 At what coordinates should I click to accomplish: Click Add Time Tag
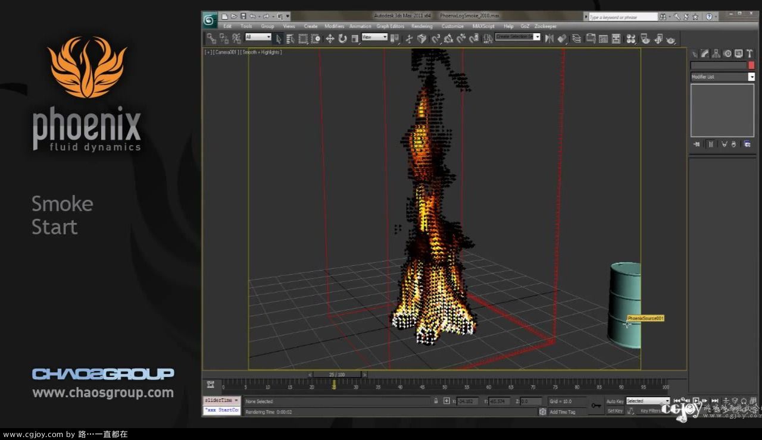click(562, 411)
